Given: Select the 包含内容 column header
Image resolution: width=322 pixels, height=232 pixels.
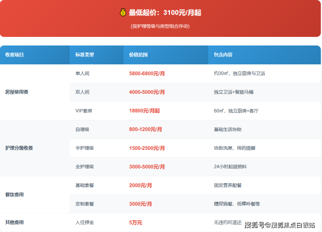Looking at the screenshot, I should 223,55.
